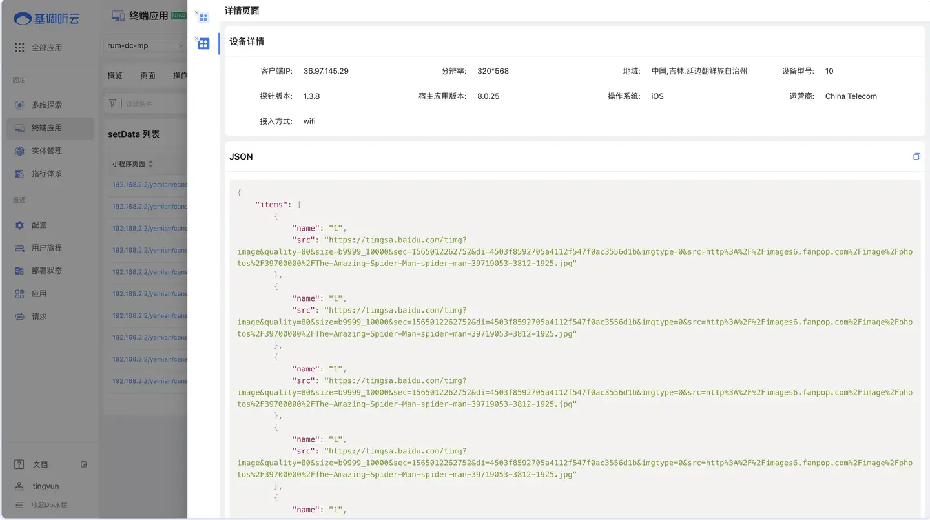Viewport: 930px width, 520px height.
Task: Switch to the 概览 tab
Action: [x=115, y=76]
